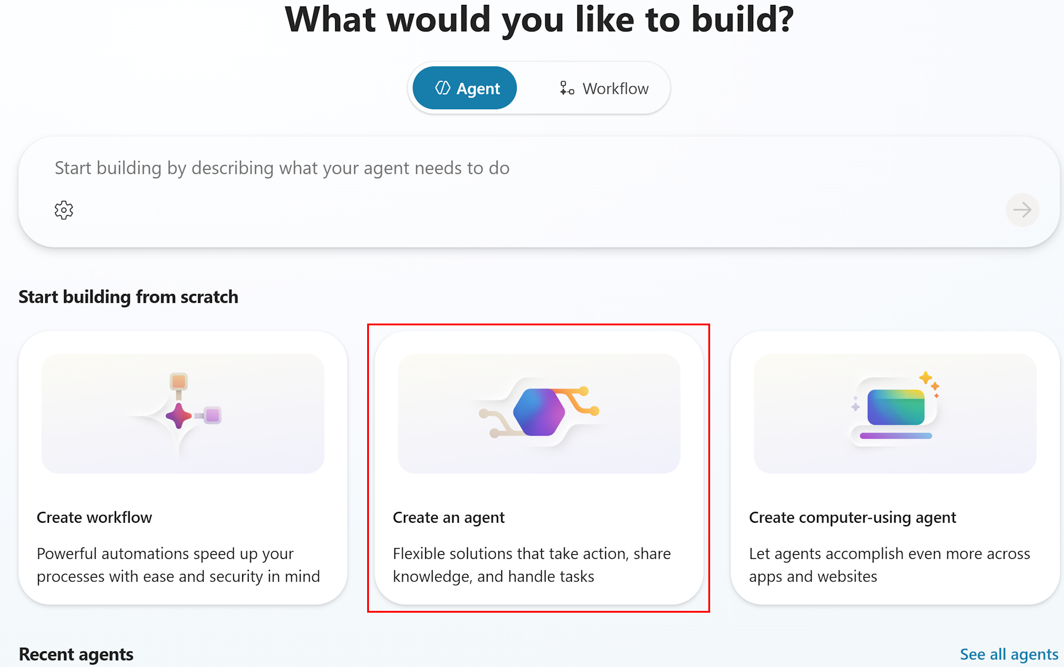
Task: Click the orange star on the computer-using agent card
Action: coord(926,378)
